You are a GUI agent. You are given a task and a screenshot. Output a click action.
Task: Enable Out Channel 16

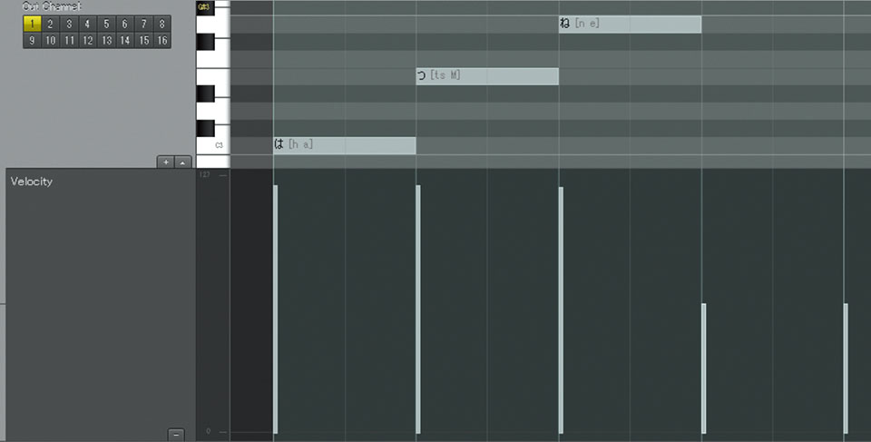coord(161,41)
